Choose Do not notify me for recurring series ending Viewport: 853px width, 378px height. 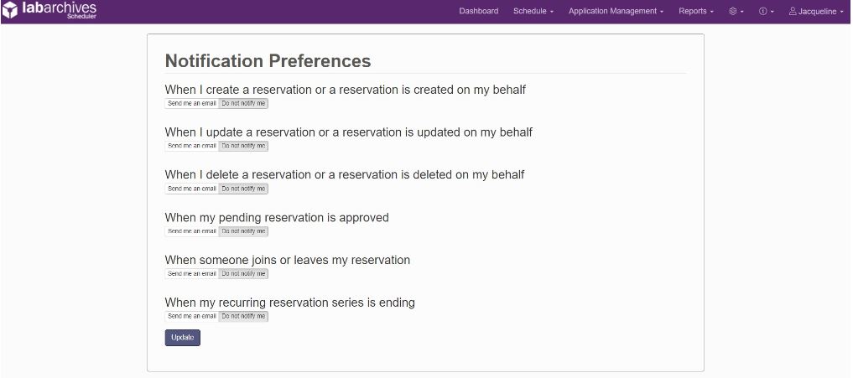click(243, 316)
